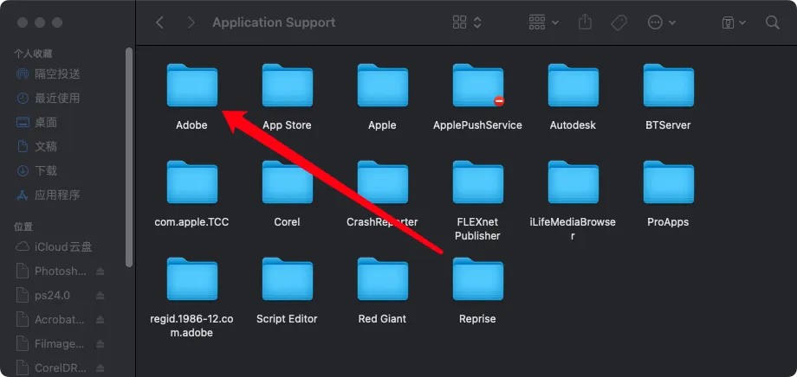The height and width of the screenshot is (377, 797).
Task: Eject the Photosh... volume in sidebar
Action: point(100,272)
